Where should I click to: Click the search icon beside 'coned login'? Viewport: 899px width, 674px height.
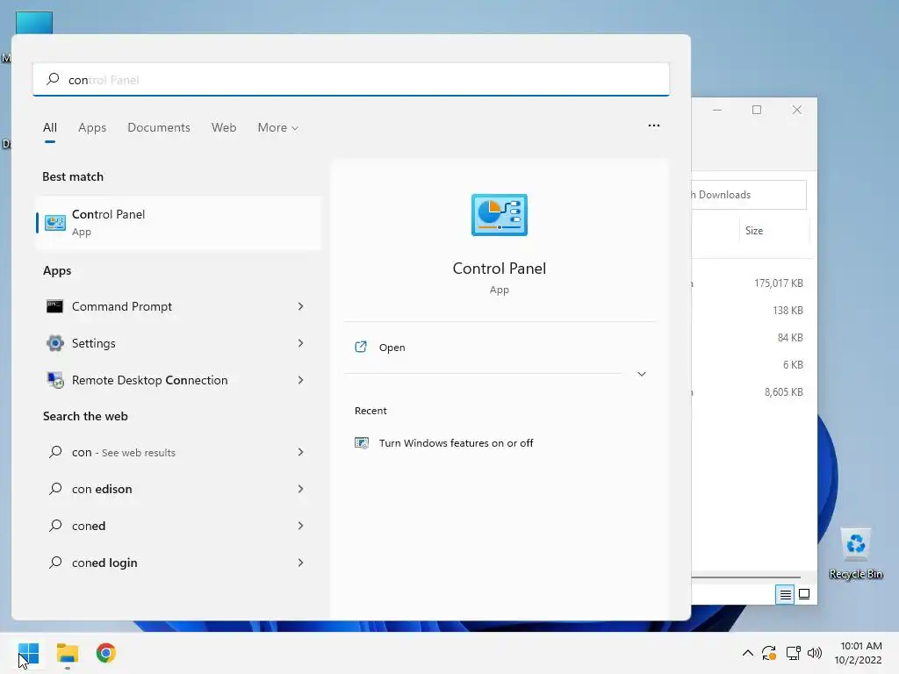point(55,563)
